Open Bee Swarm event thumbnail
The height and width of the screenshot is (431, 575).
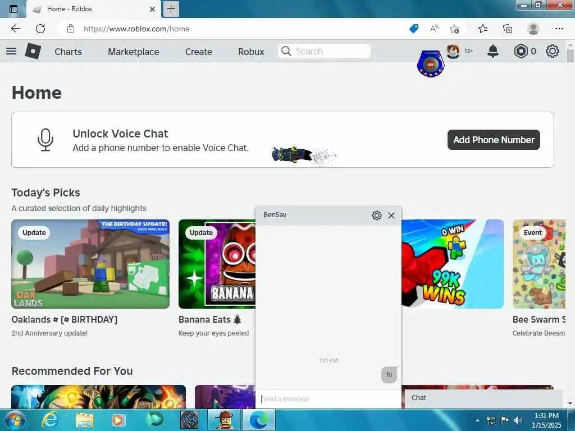click(539, 264)
